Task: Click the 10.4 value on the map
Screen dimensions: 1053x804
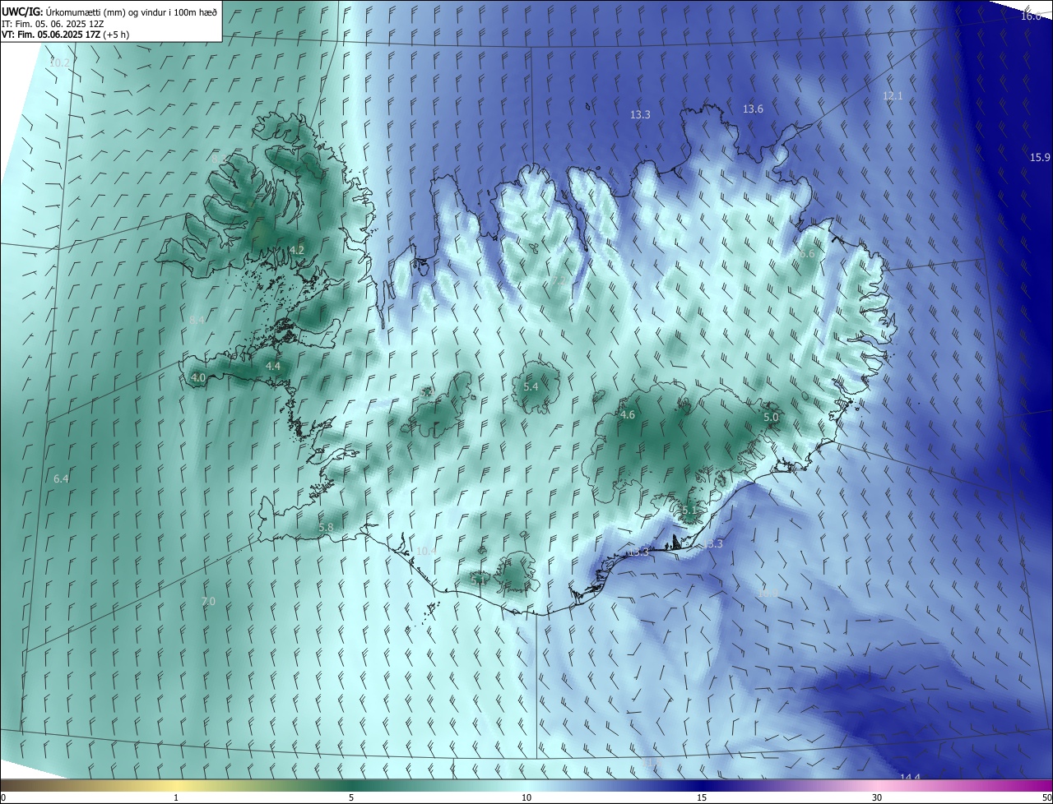Action: pyautogui.click(x=426, y=552)
